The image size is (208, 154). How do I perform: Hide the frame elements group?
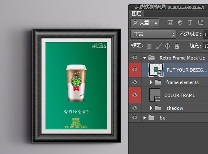[x=135, y=82]
